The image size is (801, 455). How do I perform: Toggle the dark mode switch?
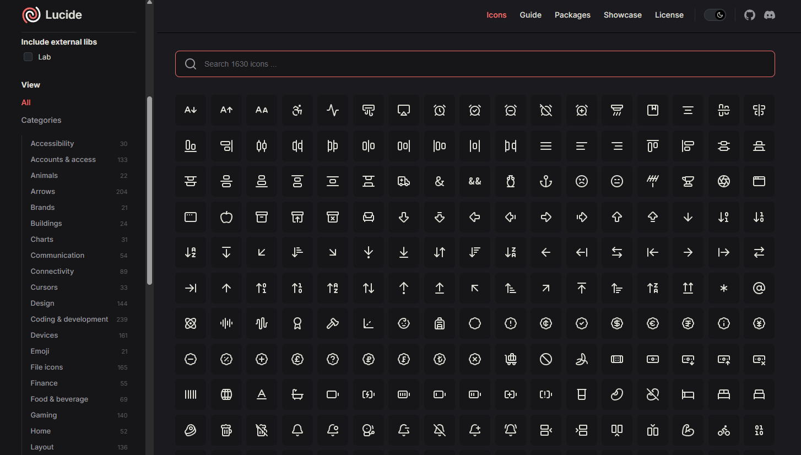pos(715,15)
